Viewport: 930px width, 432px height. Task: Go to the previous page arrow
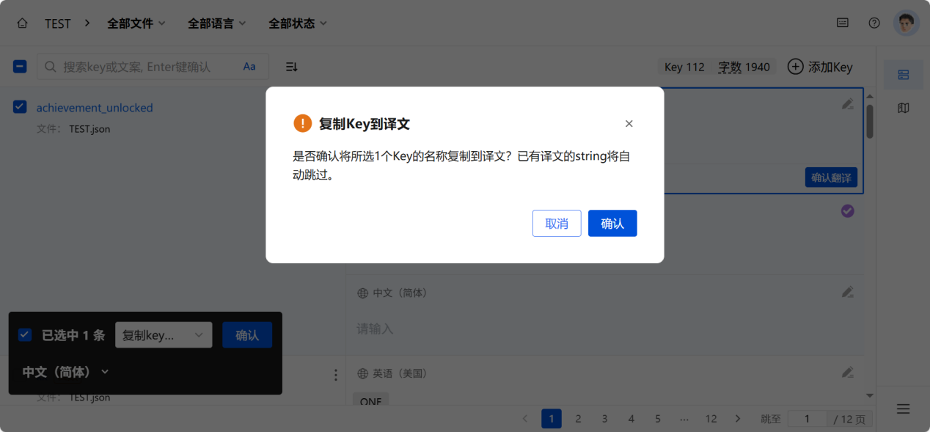[x=524, y=419]
